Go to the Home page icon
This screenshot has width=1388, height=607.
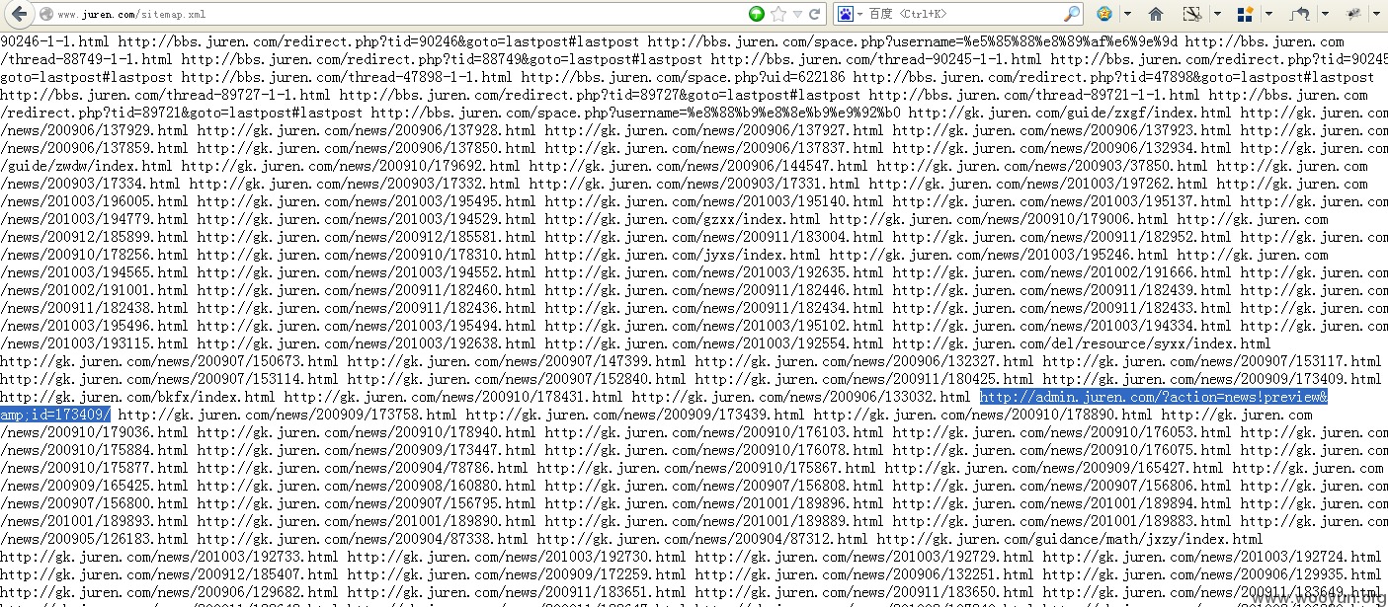click(1156, 14)
